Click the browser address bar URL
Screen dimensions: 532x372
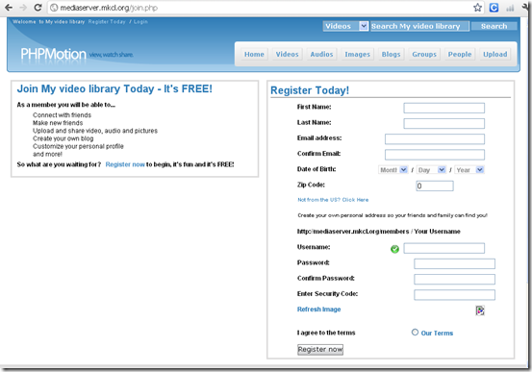pos(109,8)
